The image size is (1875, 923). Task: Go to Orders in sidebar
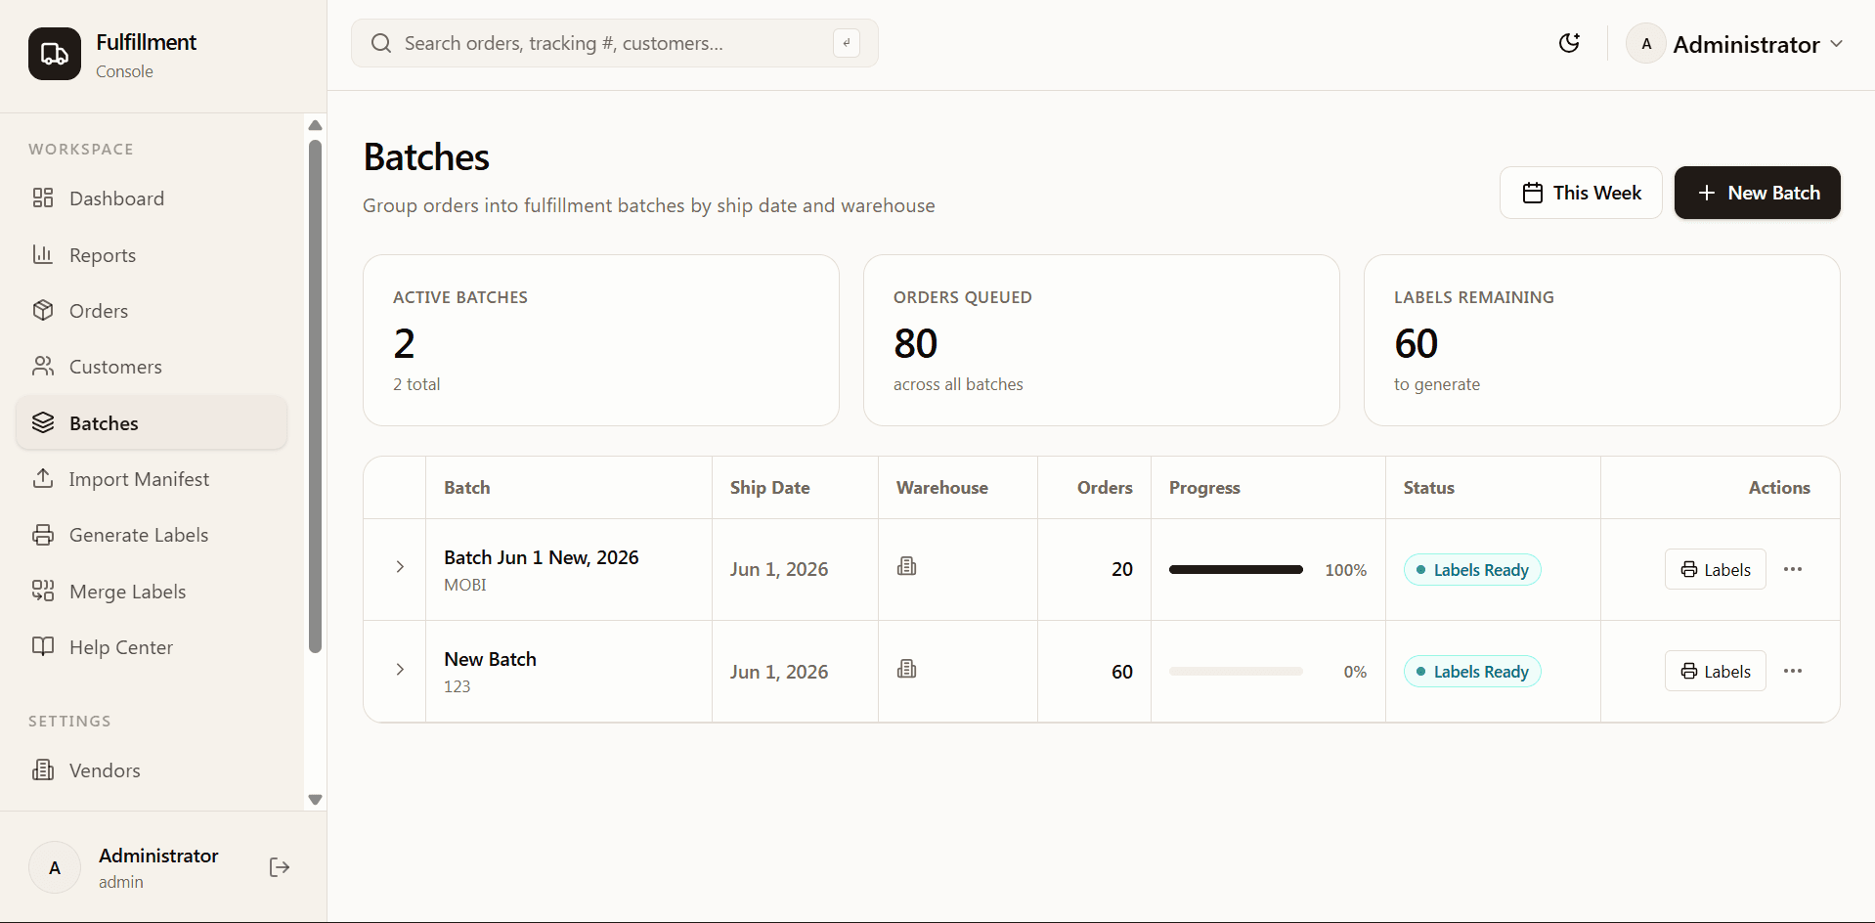pos(152,311)
